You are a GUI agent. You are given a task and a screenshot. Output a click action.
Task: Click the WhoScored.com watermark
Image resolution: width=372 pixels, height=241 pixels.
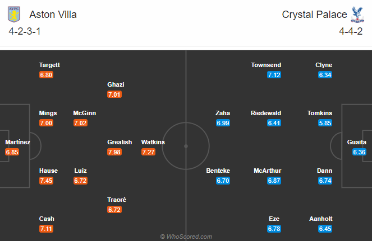click(x=186, y=237)
